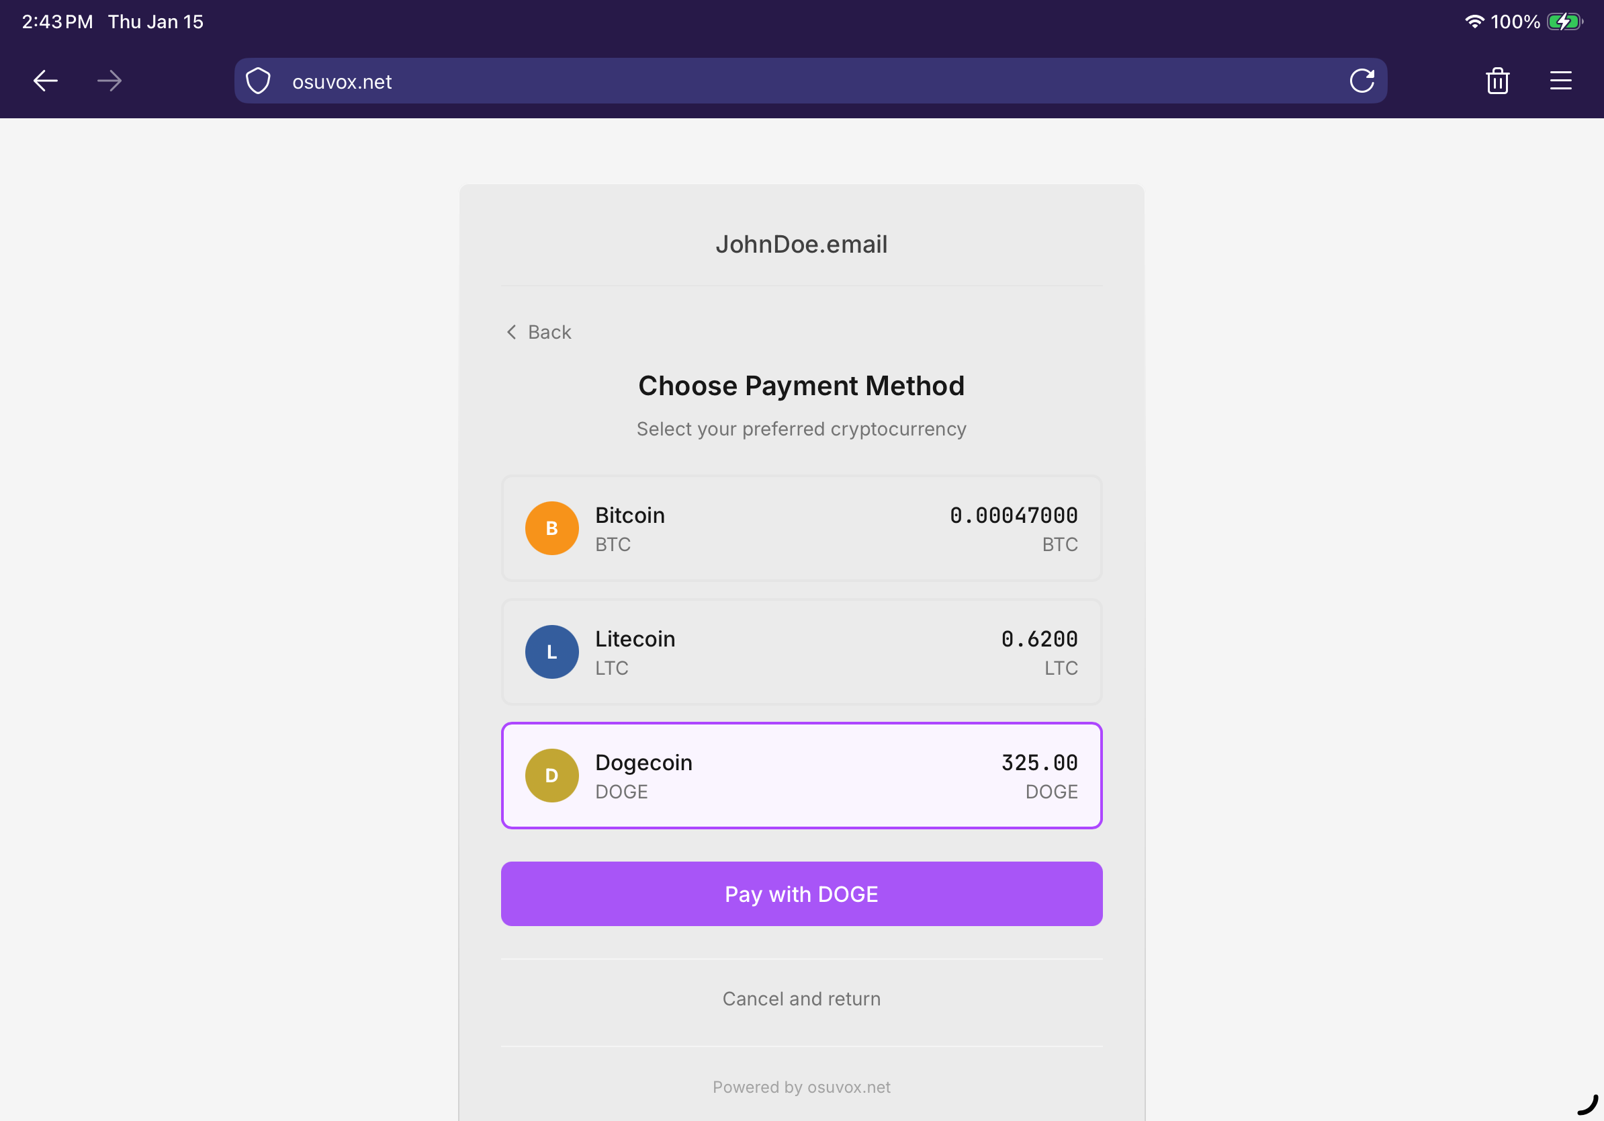Image resolution: width=1604 pixels, height=1121 pixels.
Task: Click the browser forward arrow
Action: click(109, 81)
